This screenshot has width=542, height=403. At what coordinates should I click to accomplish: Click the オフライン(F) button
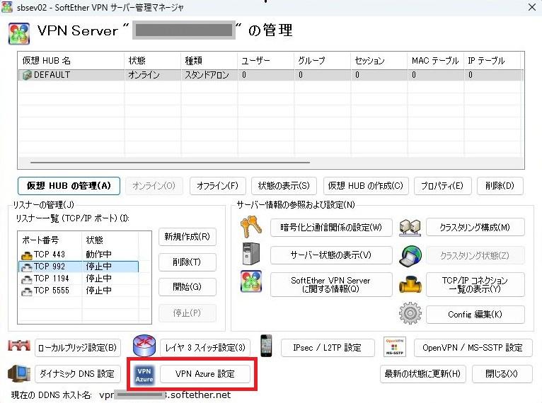218,186
